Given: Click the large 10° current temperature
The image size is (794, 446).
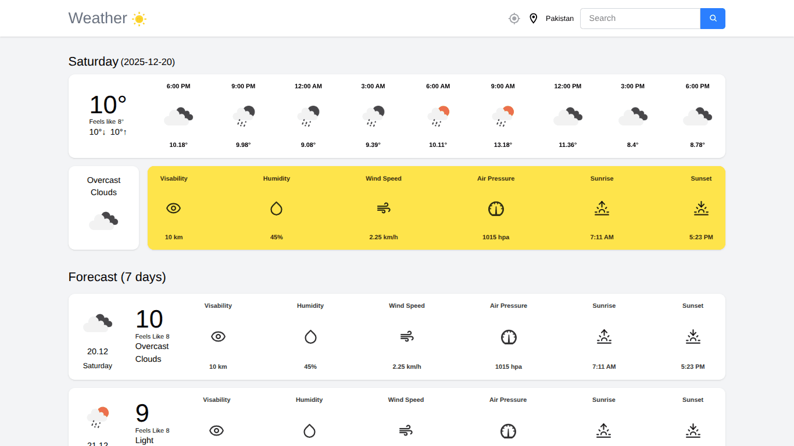Looking at the screenshot, I should click(x=108, y=105).
